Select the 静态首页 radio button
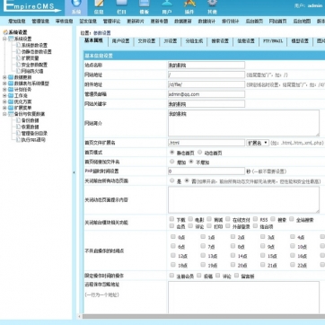325x325 pixels. pyautogui.click(x=171, y=153)
